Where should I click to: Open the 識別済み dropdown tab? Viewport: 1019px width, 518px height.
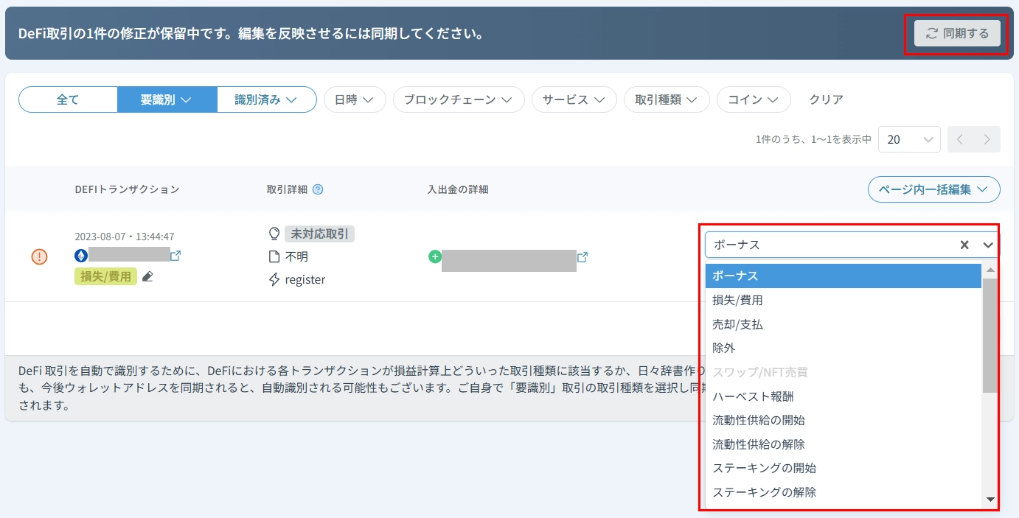(x=266, y=99)
